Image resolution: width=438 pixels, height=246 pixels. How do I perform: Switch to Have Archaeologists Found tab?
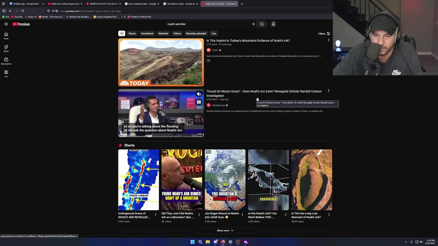point(65,4)
